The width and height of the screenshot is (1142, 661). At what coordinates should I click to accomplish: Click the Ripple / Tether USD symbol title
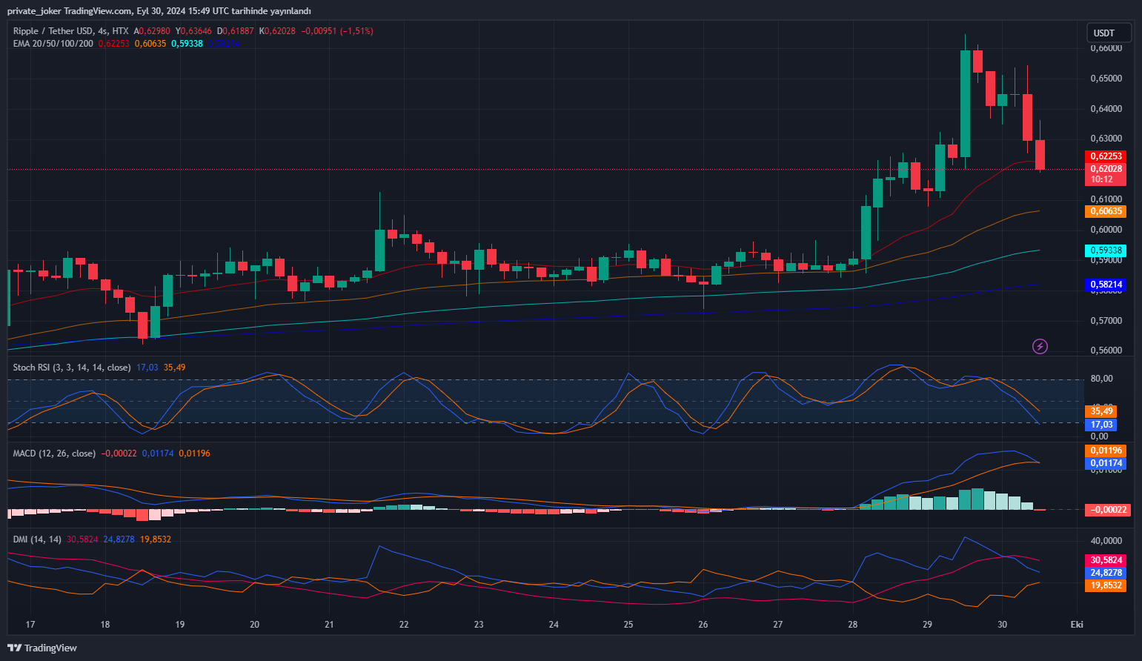(x=53, y=31)
